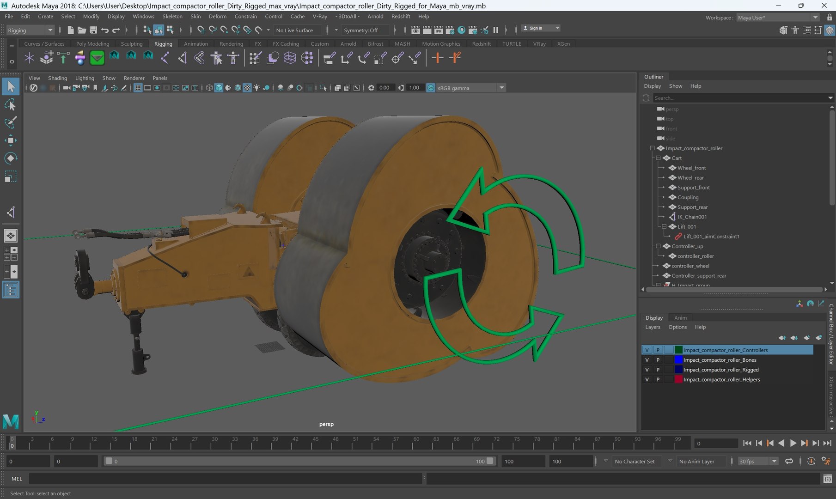This screenshot has width=836, height=499.
Task: Switch to the Poly Modeling shelf tab
Action: (92, 44)
